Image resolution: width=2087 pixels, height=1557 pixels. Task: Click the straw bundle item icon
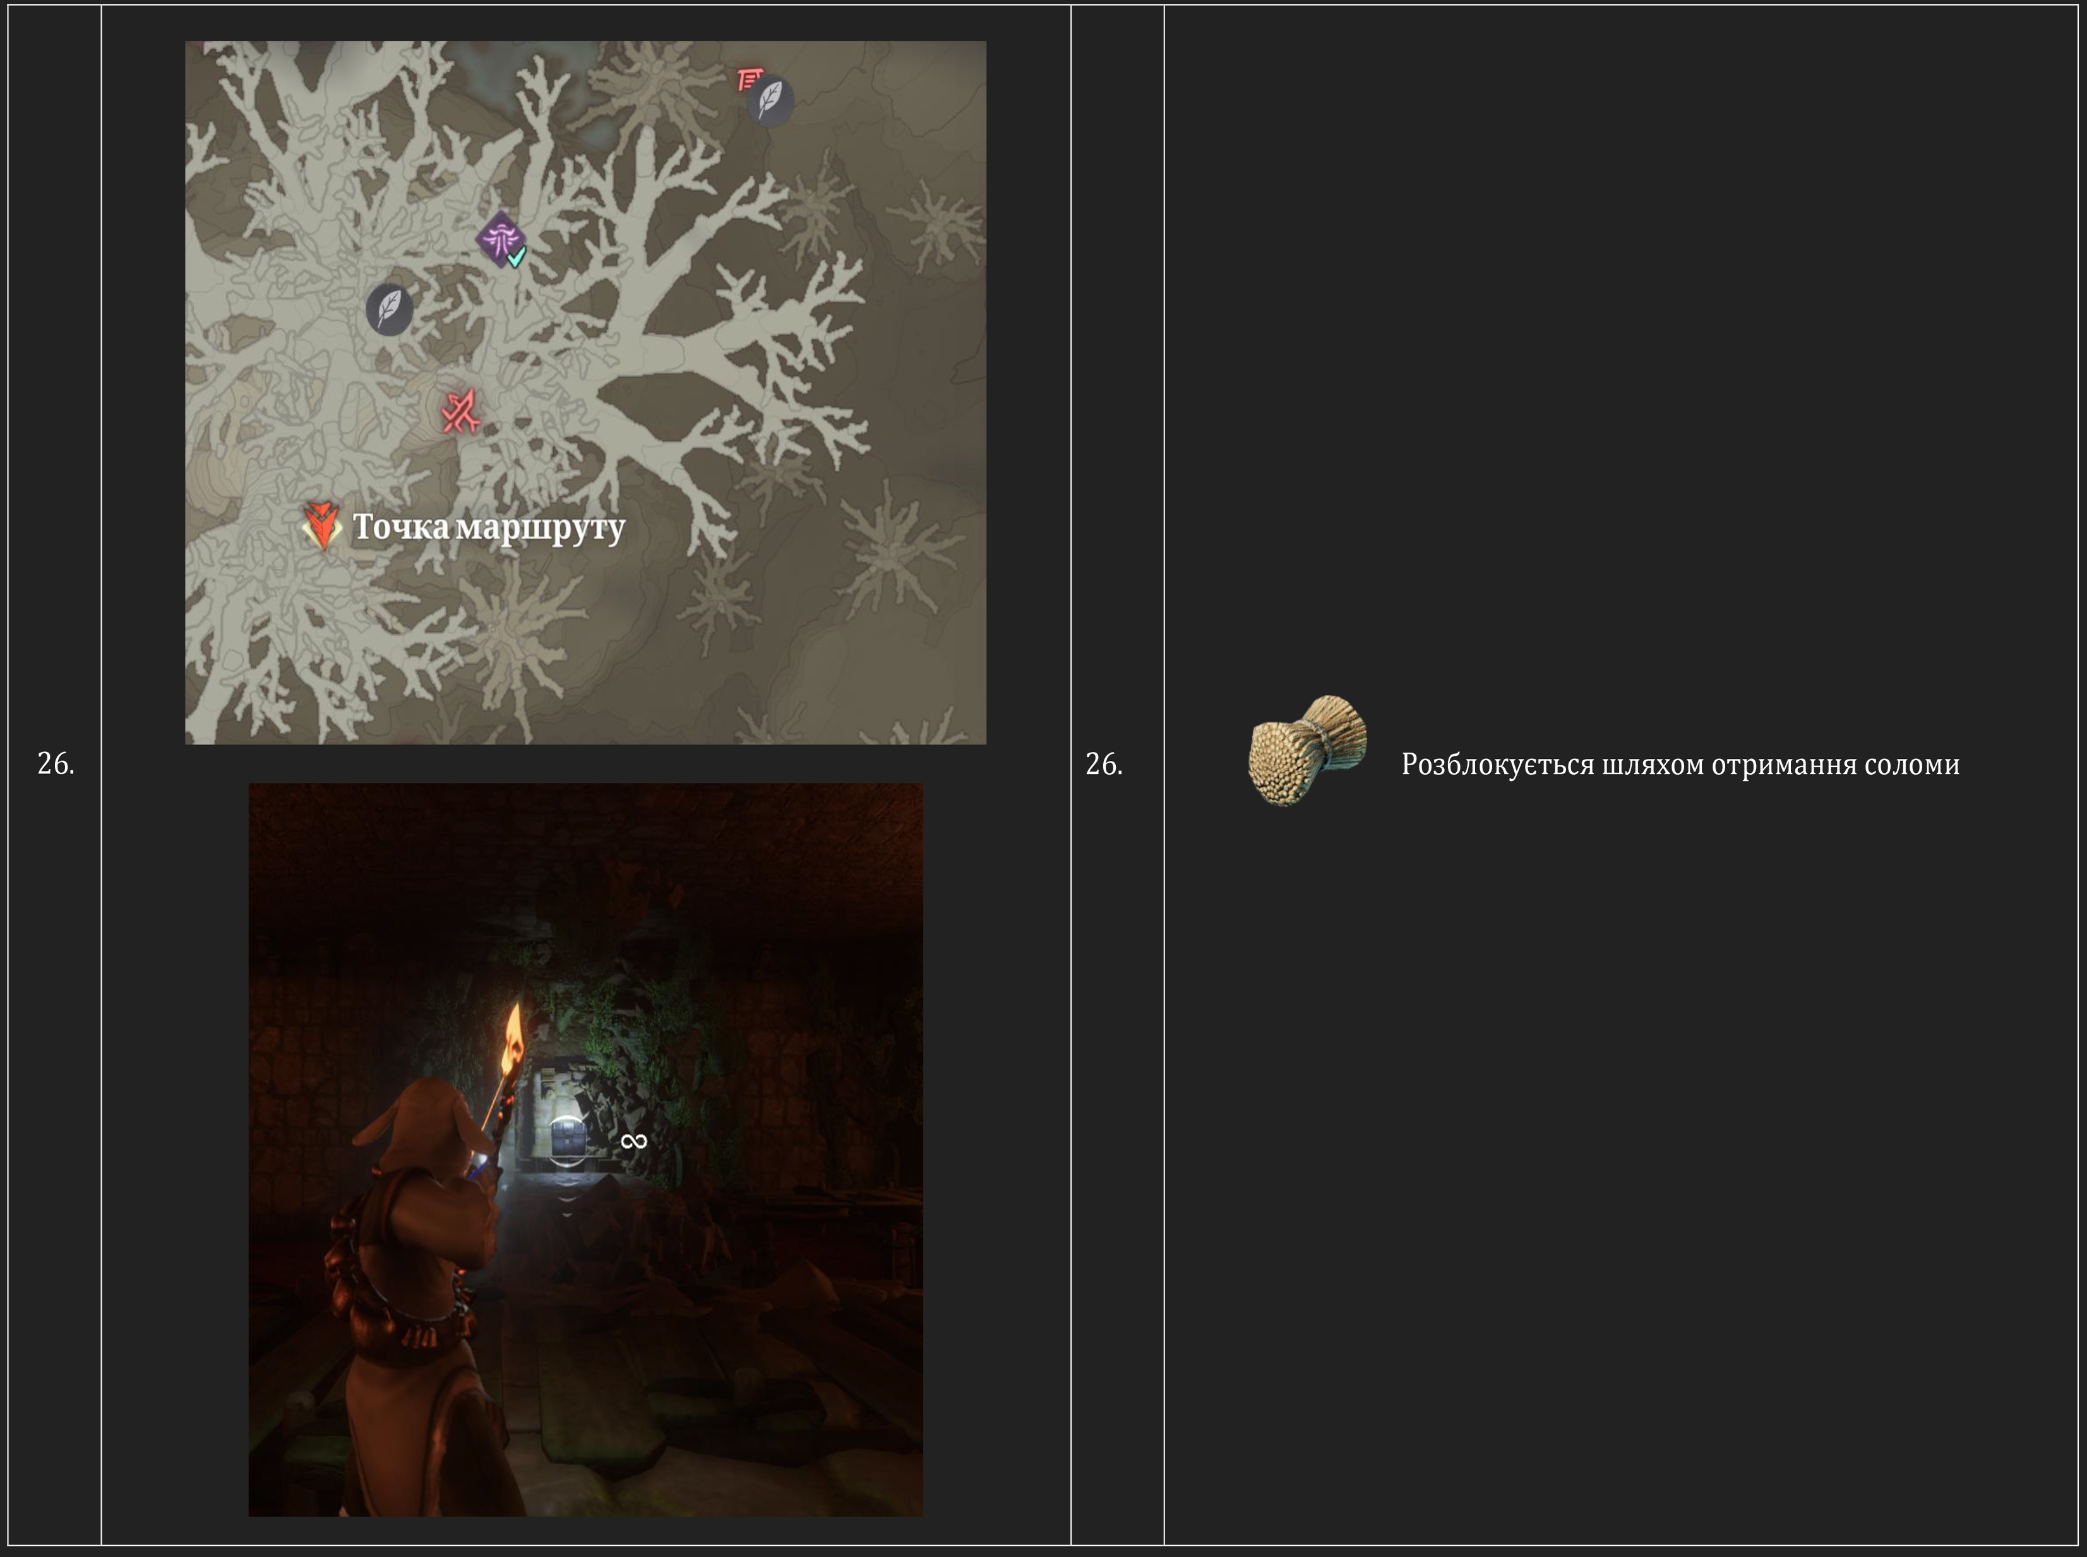1307,751
